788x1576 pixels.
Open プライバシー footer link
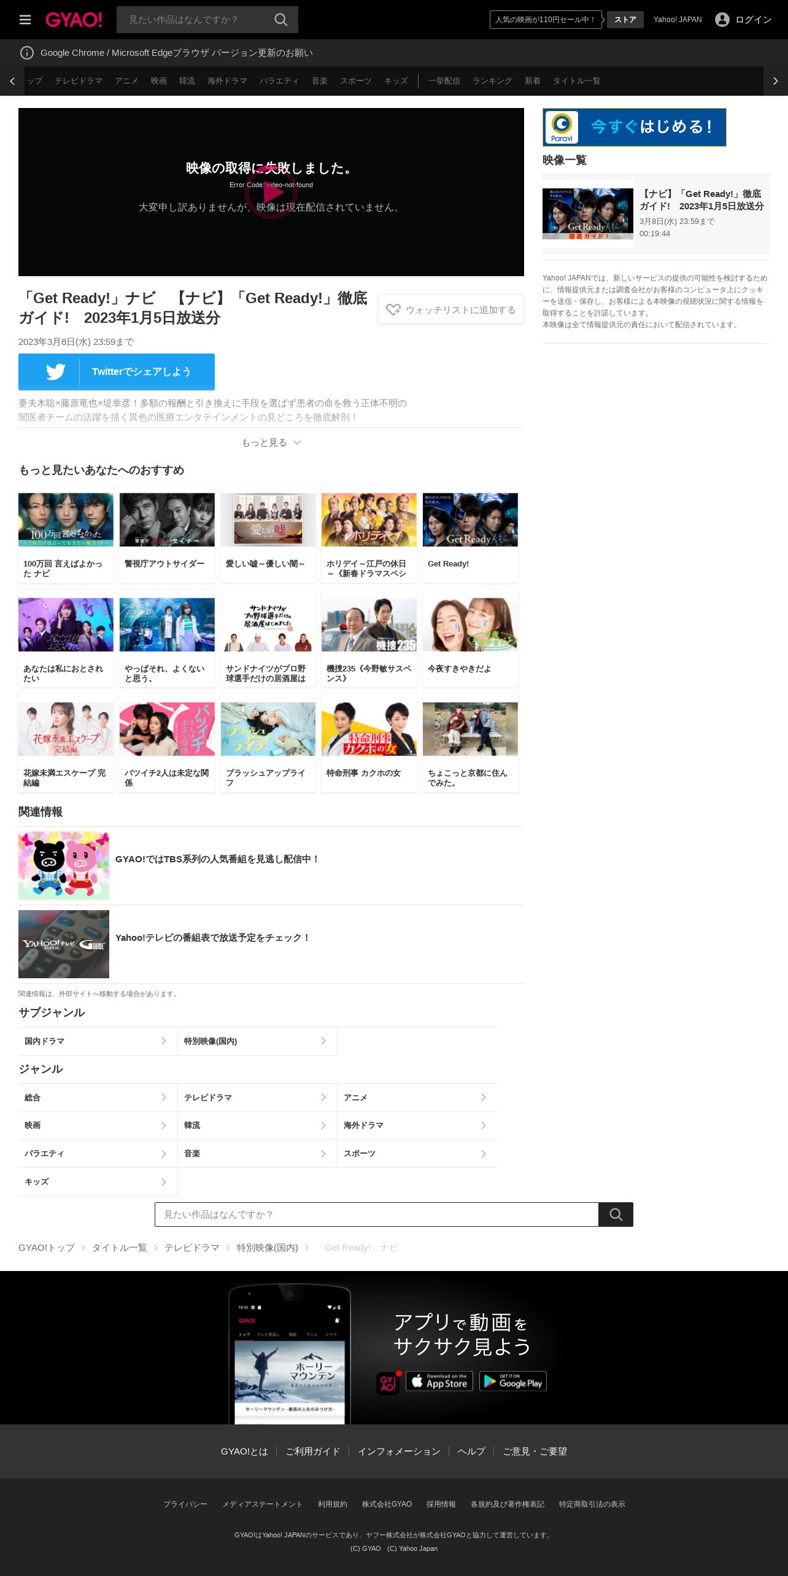[185, 1504]
